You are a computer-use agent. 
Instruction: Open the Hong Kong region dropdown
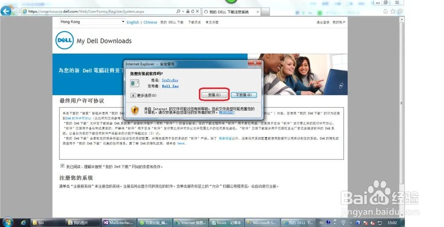92,22
